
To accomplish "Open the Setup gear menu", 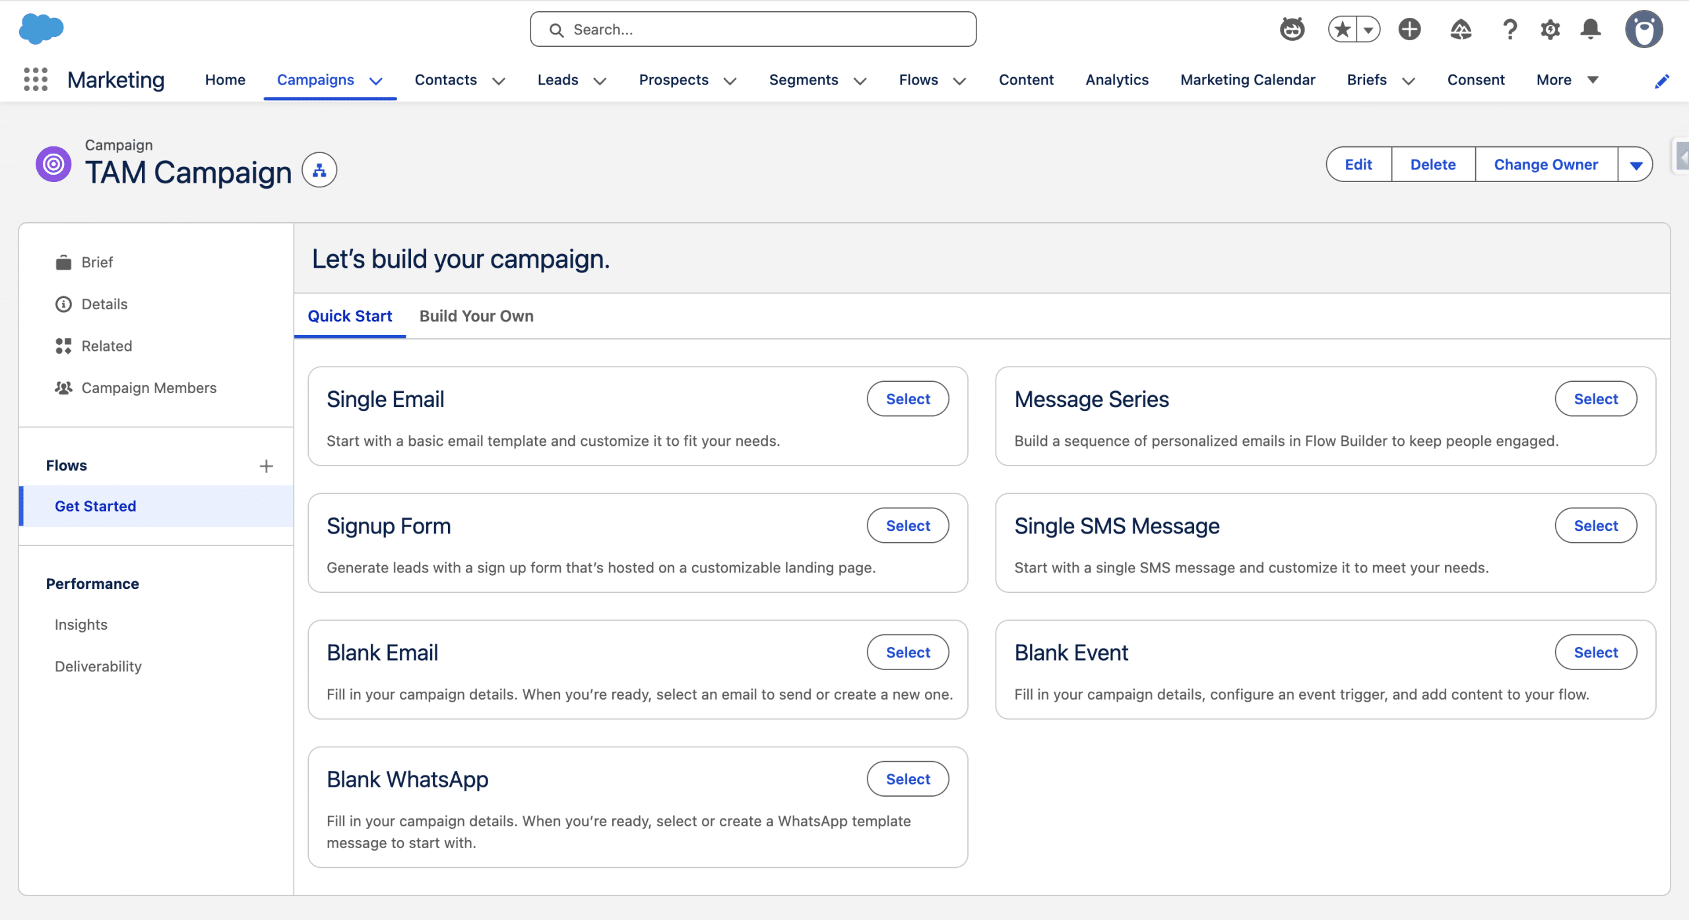I will (x=1550, y=29).
